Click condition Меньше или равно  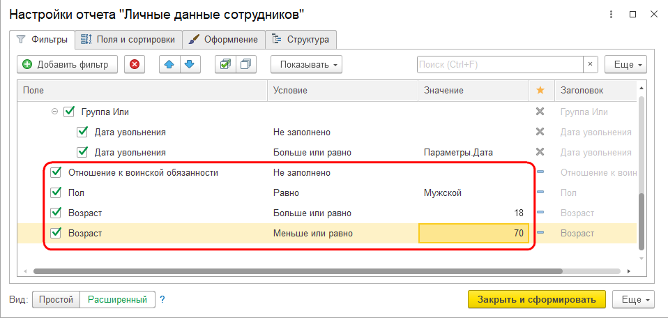[312, 233]
